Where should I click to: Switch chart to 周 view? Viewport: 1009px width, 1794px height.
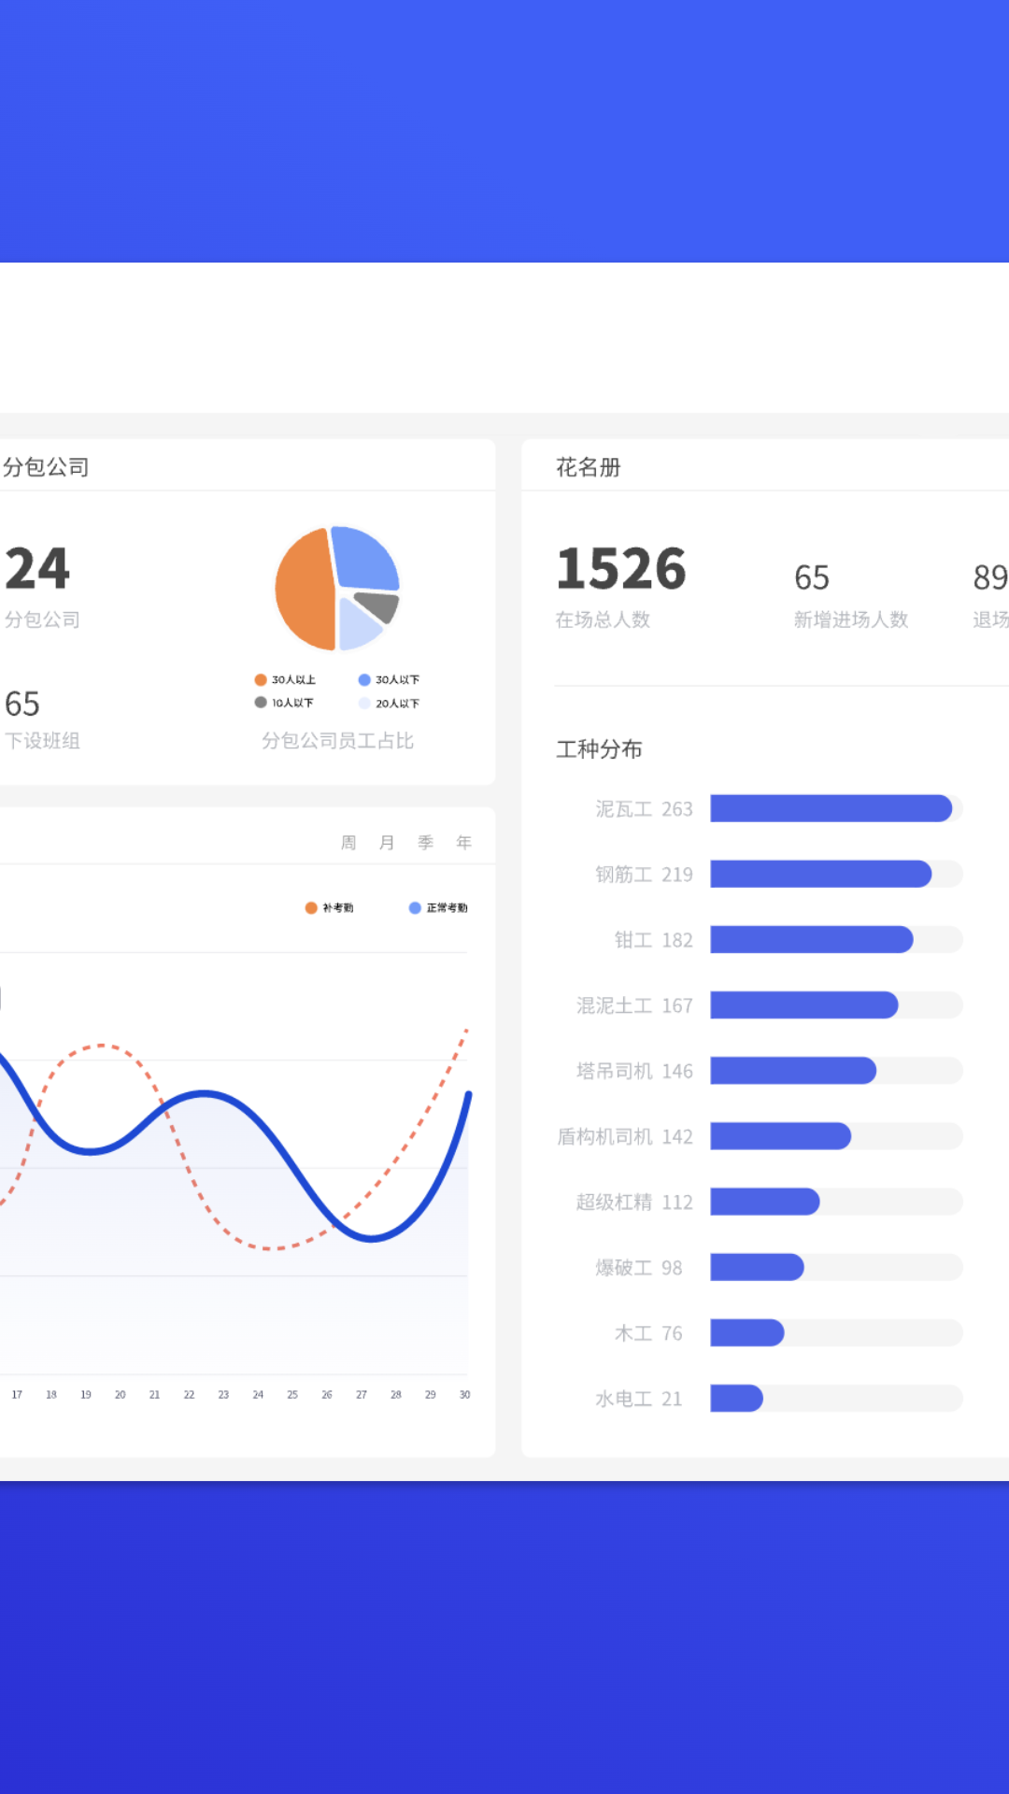(x=348, y=843)
